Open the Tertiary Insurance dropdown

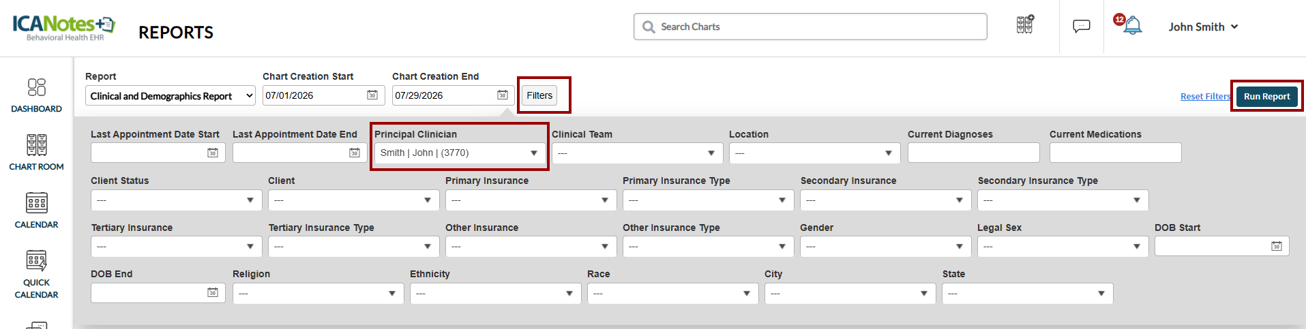click(x=176, y=246)
